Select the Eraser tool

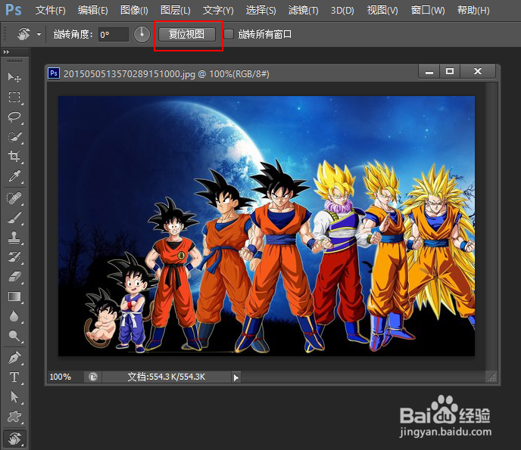[14, 277]
